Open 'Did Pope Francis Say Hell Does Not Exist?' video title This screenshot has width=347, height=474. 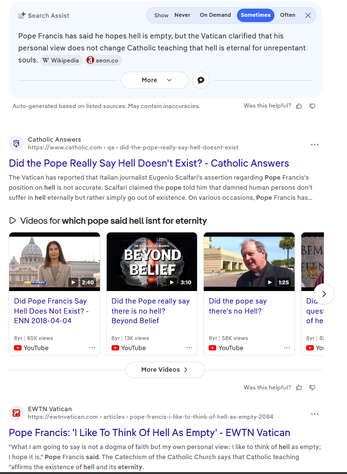click(x=51, y=311)
